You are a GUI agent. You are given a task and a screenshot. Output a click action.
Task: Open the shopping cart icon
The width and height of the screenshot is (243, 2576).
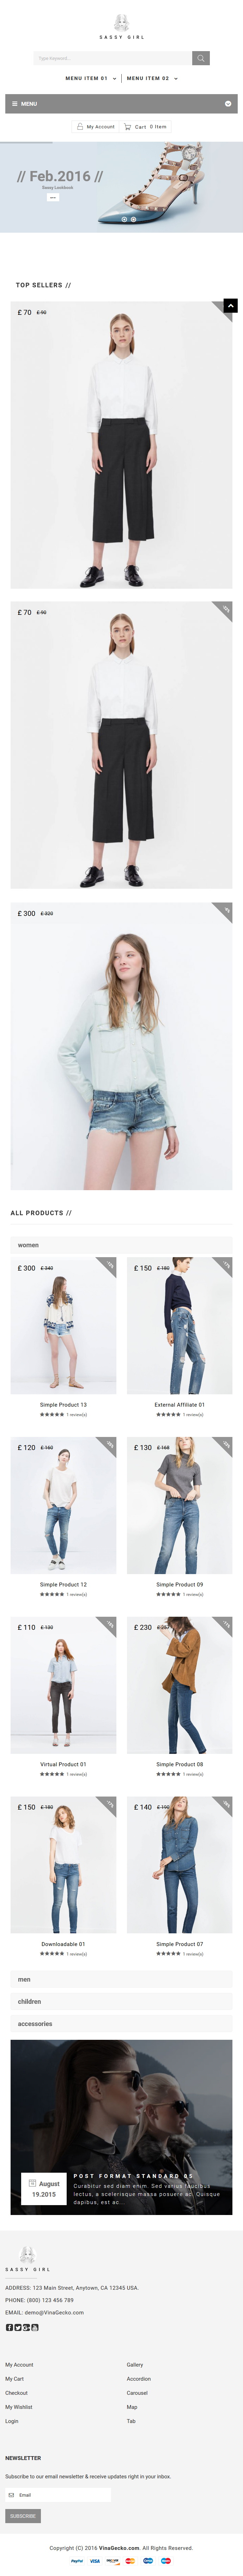tap(128, 127)
